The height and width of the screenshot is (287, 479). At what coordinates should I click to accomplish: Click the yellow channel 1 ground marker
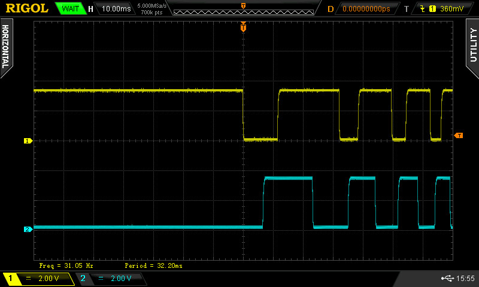27,141
